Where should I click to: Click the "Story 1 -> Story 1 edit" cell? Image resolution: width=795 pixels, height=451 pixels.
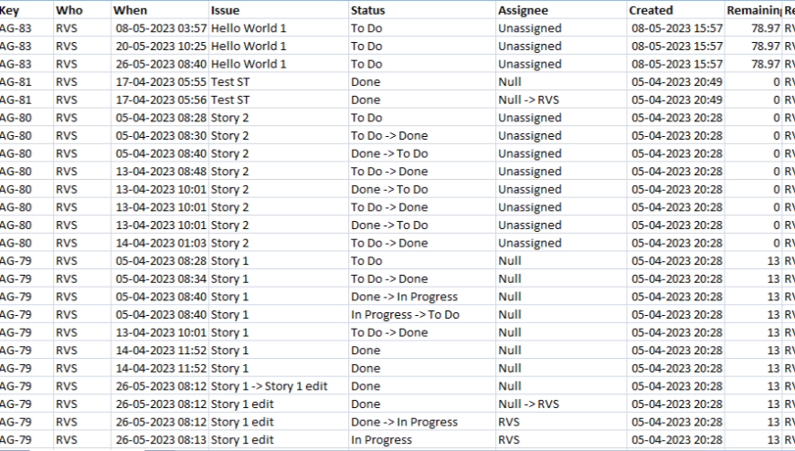click(x=269, y=386)
